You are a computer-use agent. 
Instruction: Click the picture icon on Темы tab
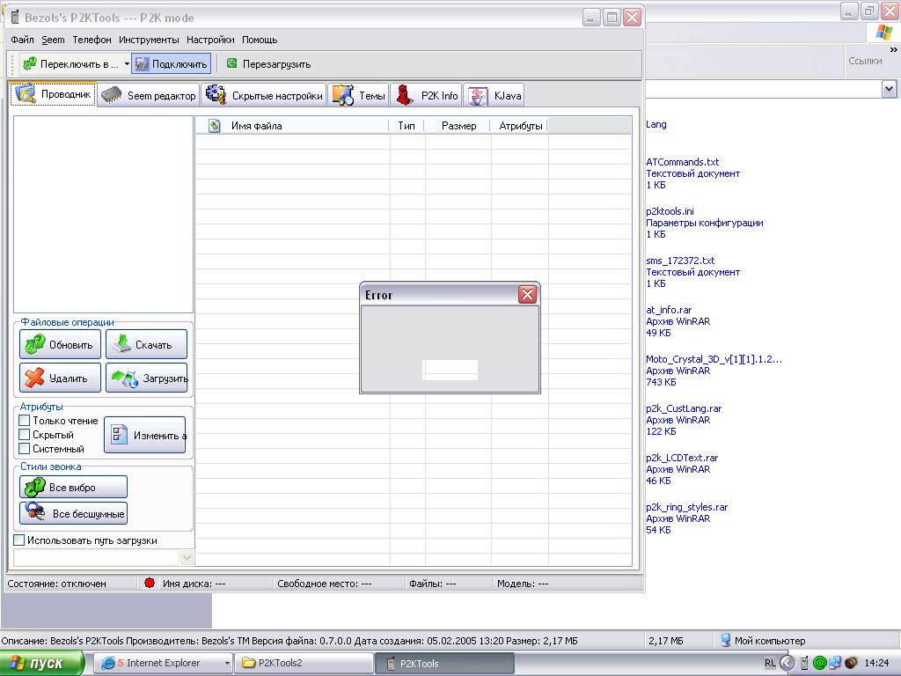coord(343,95)
